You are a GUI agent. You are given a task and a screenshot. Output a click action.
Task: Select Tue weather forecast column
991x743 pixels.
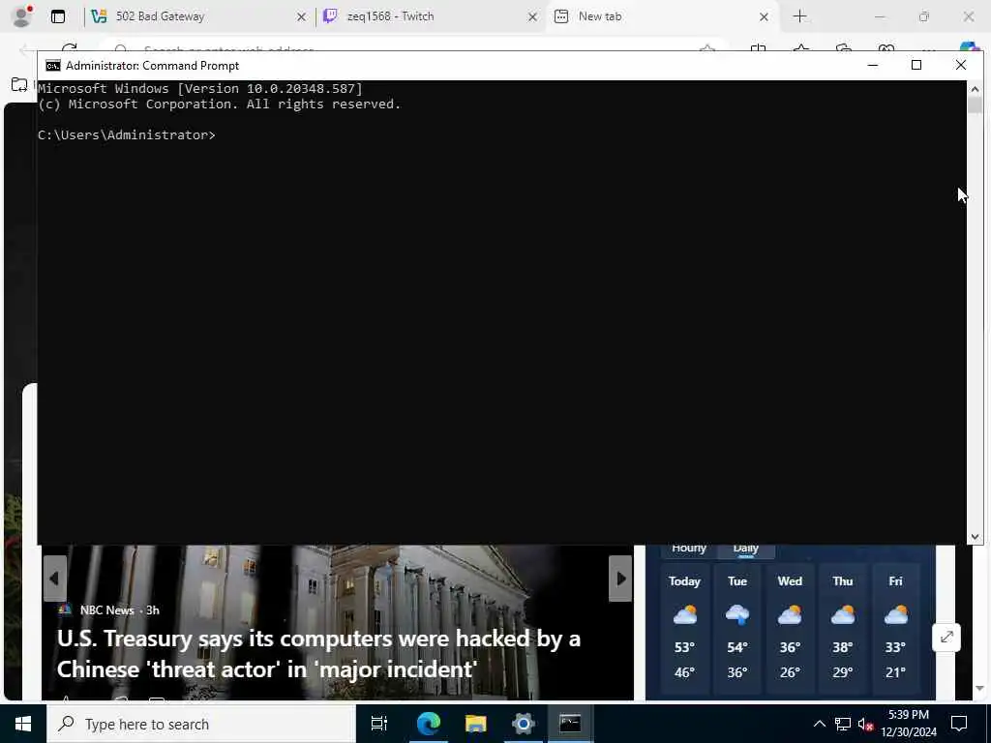(736, 629)
